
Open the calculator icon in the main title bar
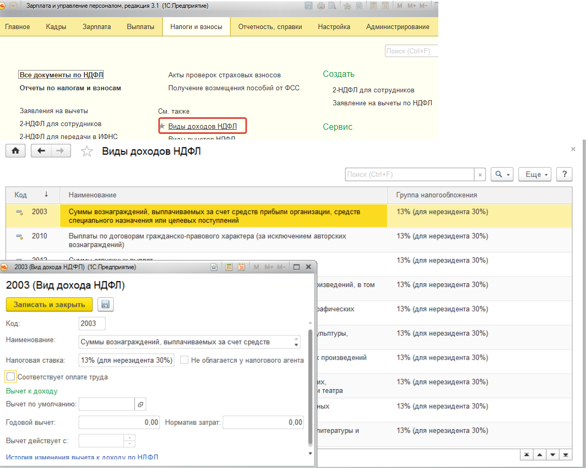(x=373, y=6)
